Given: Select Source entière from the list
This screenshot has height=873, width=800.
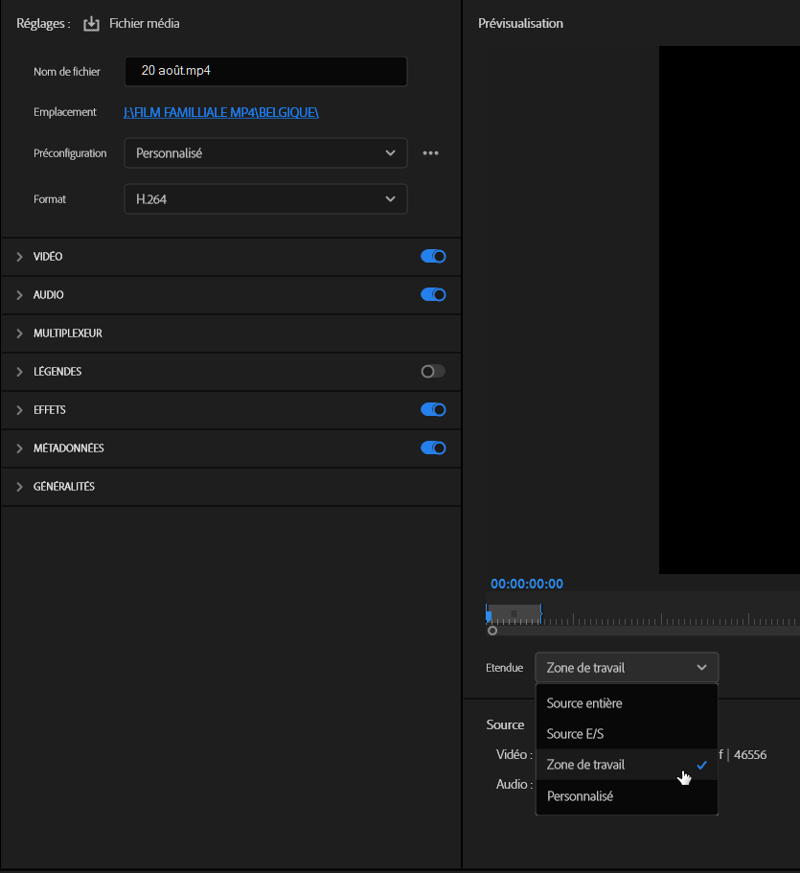Looking at the screenshot, I should tap(627, 703).
